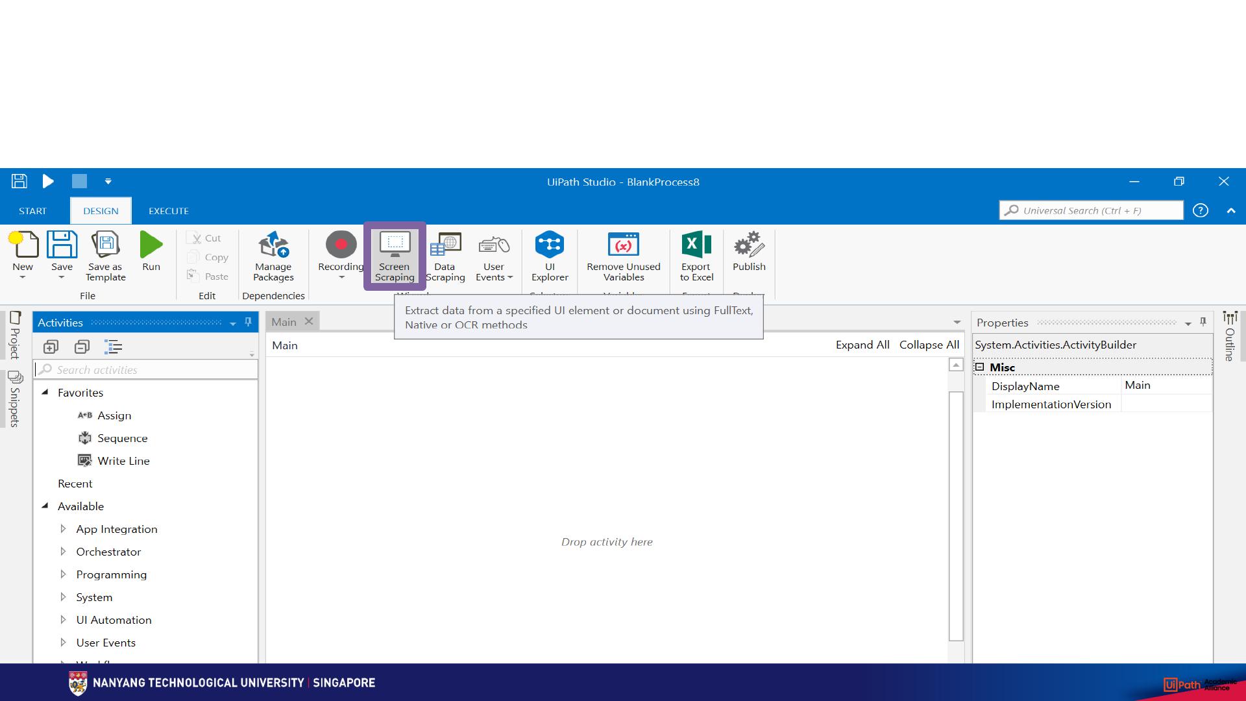The image size is (1246, 701).
Task: Open the quick access toolbar customize dropdown
Action: (x=108, y=181)
